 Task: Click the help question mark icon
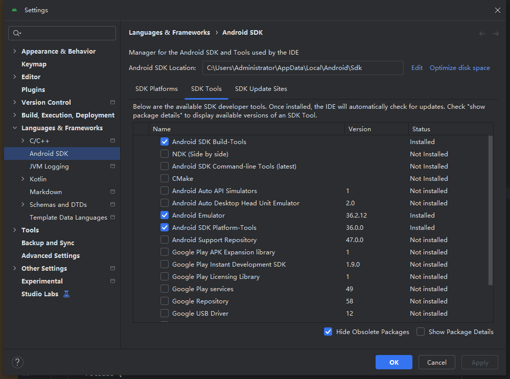(x=17, y=362)
